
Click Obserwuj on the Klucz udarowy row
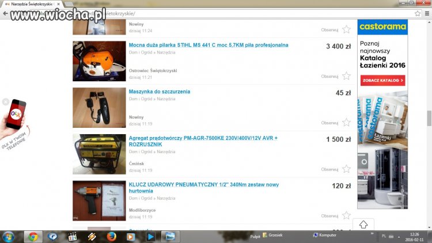pos(329,216)
